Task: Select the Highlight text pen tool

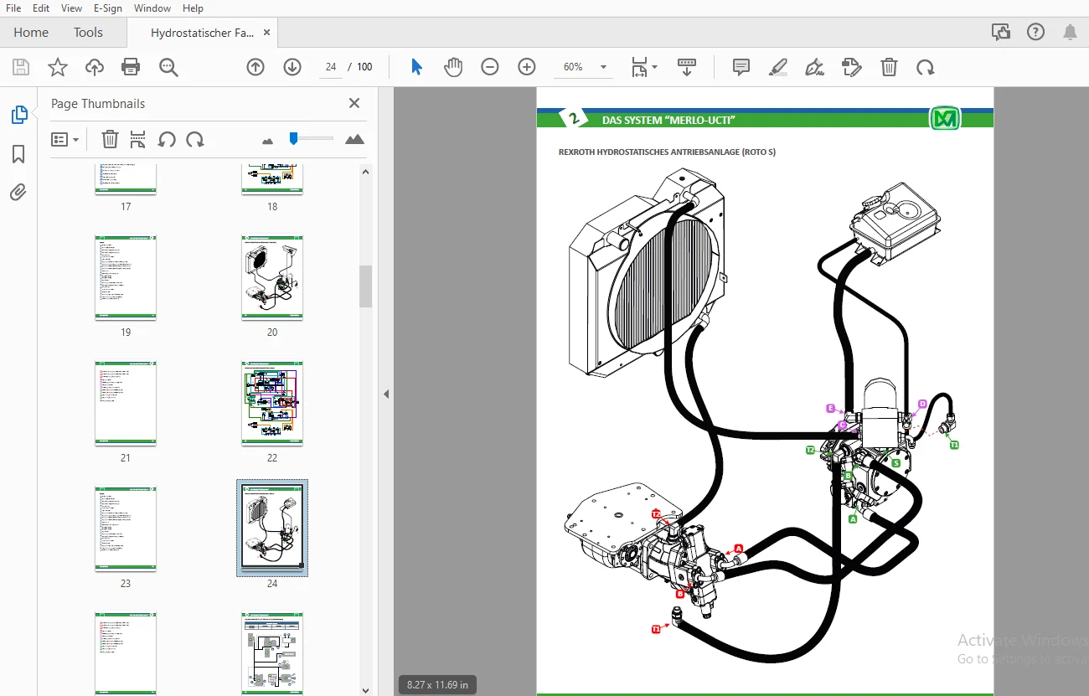Action: [778, 67]
